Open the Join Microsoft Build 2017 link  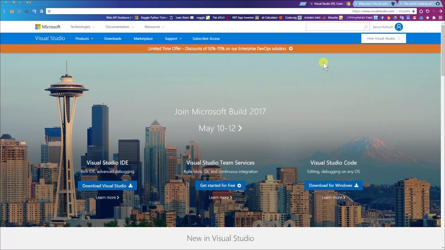(x=220, y=111)
